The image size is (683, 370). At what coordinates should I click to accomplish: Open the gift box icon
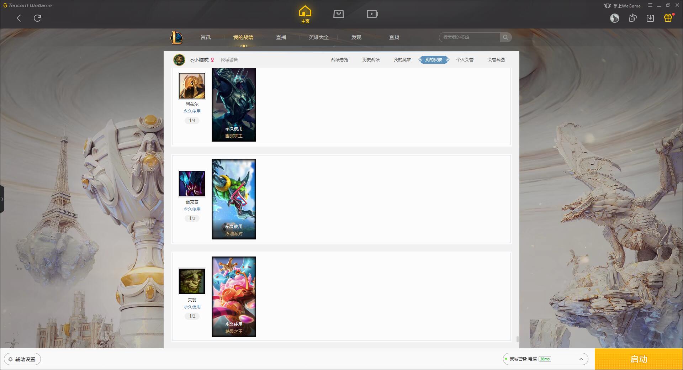(668, 18)
